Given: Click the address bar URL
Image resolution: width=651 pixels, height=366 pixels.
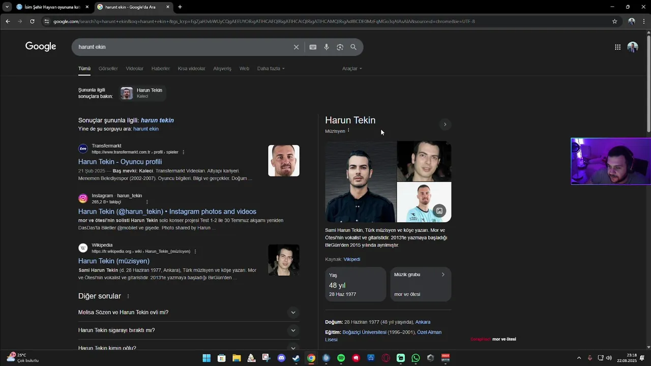Looking at the screenshot, I should coord(264,21).
